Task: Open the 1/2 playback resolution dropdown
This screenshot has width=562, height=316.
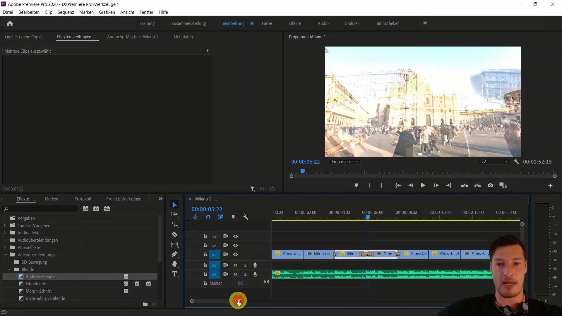Action: coord(493,162)
